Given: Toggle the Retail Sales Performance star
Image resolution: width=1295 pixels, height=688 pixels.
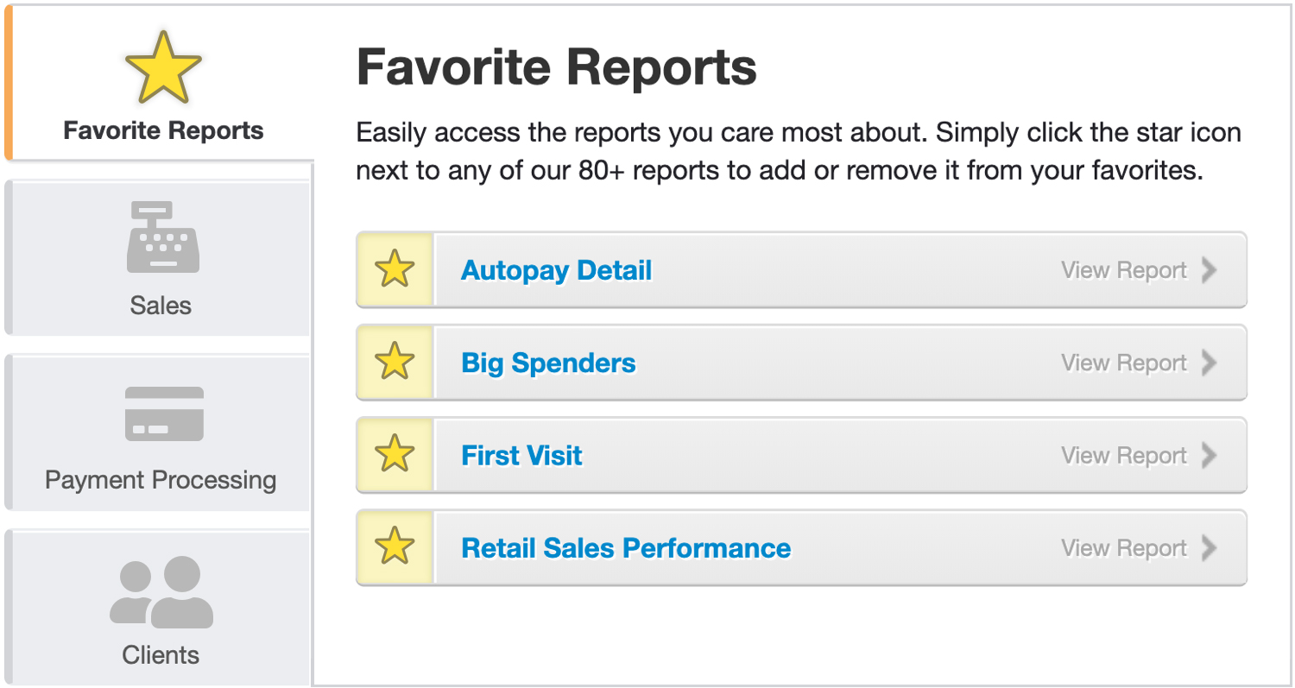Looking at the screenshot, I should pyautogui.click(x=395, y=547).
